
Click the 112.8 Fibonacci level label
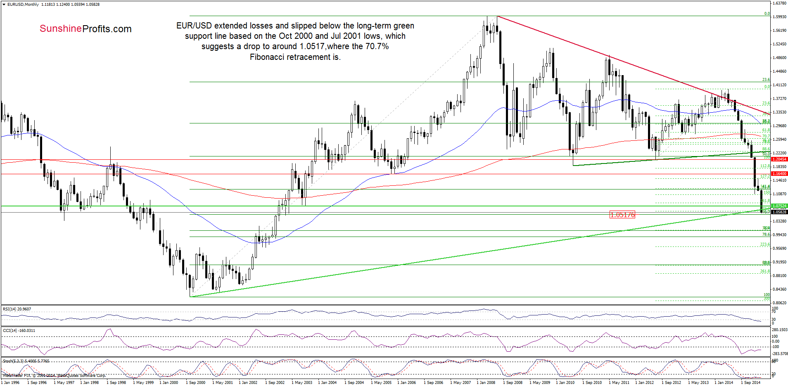[765, 166]
